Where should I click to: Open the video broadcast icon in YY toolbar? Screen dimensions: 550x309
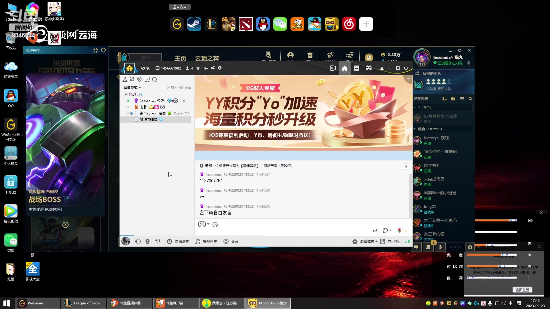coord(333,68)
